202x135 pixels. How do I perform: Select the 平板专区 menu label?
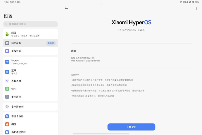tap(16, 51)
